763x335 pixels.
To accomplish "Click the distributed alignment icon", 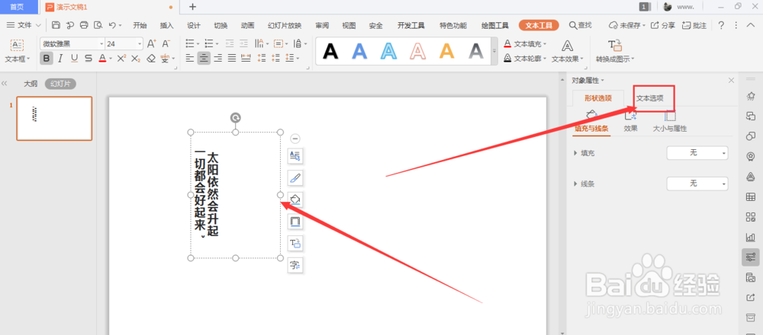I will pos(246,59).
